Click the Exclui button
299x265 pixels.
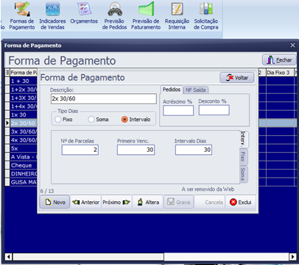coord(241,202)
